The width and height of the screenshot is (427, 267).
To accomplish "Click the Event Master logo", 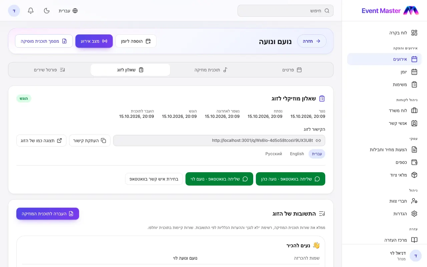I will click(x=390, y=11).
